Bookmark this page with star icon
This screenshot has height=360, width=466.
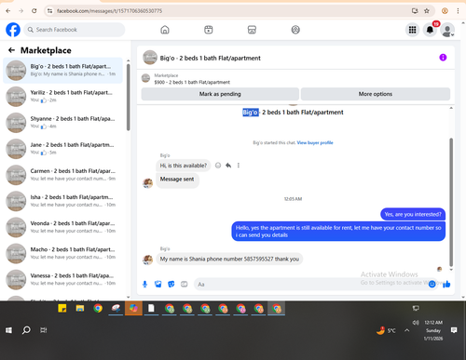pyautogui.click(x=427, y=11)
